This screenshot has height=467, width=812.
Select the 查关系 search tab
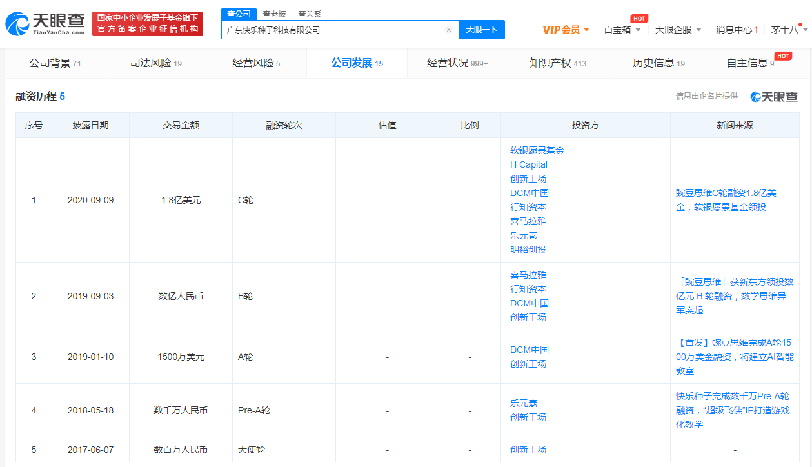[310, 14]
